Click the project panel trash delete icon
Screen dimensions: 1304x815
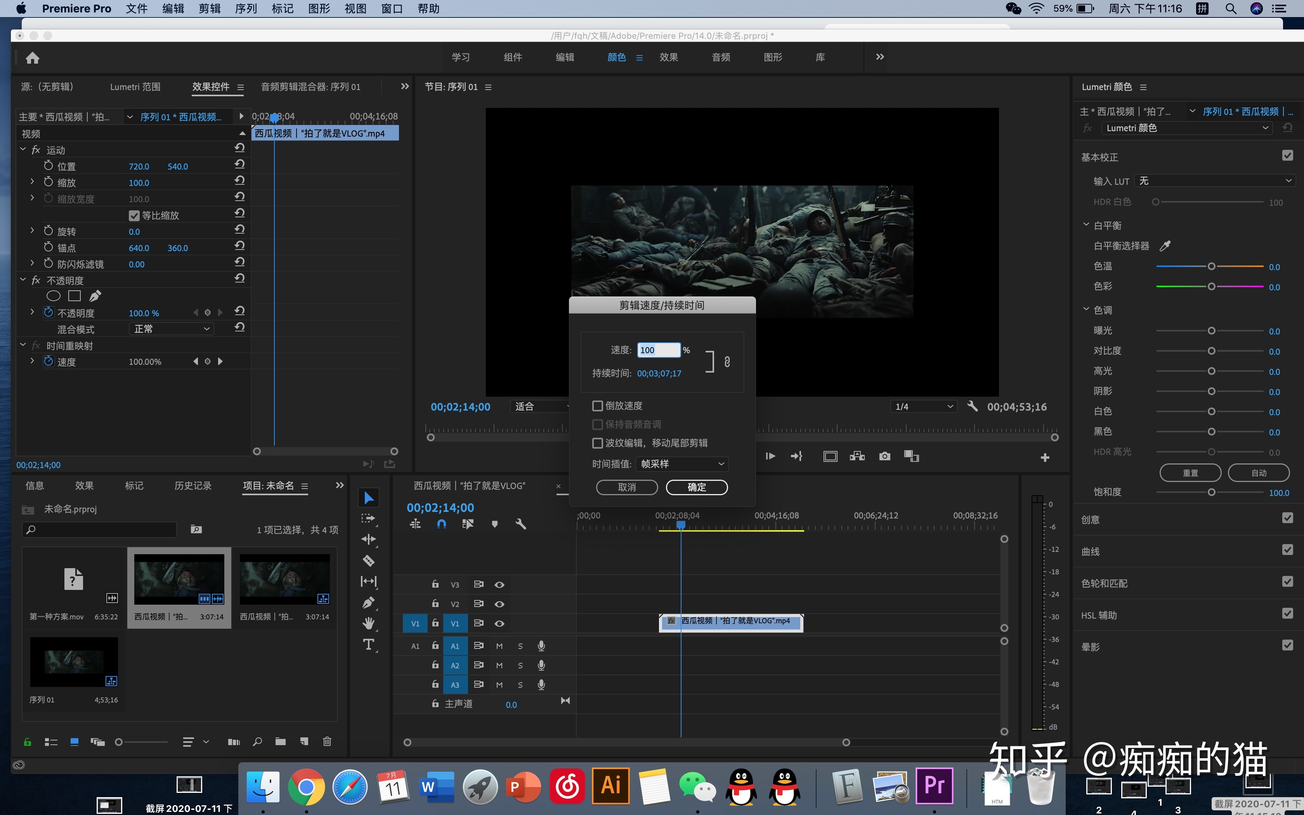click(327, 742)
